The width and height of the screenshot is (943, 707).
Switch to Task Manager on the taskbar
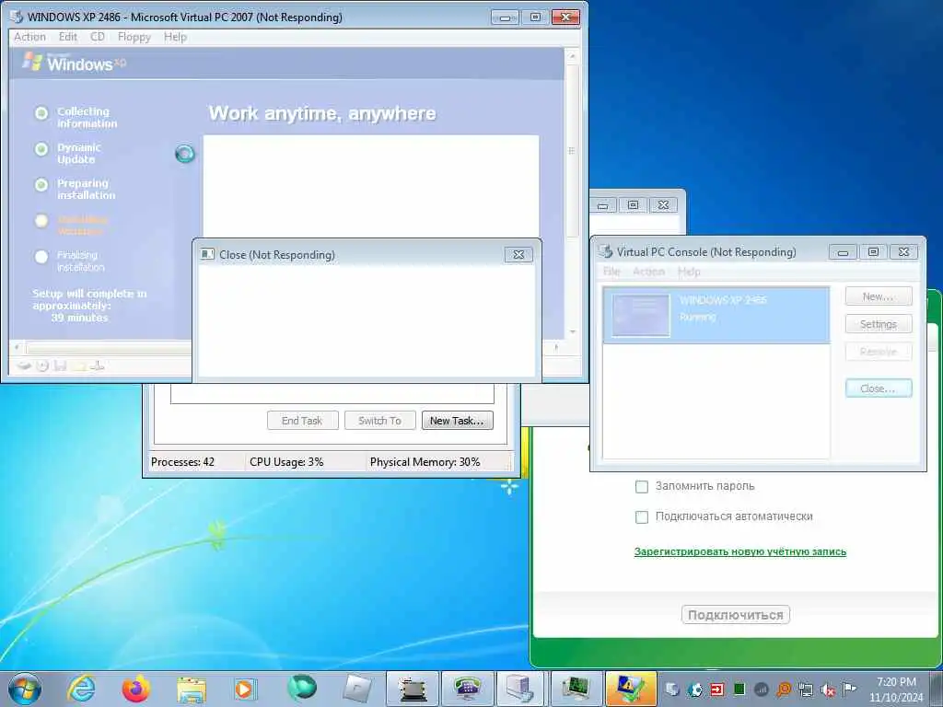pos(576,689)
